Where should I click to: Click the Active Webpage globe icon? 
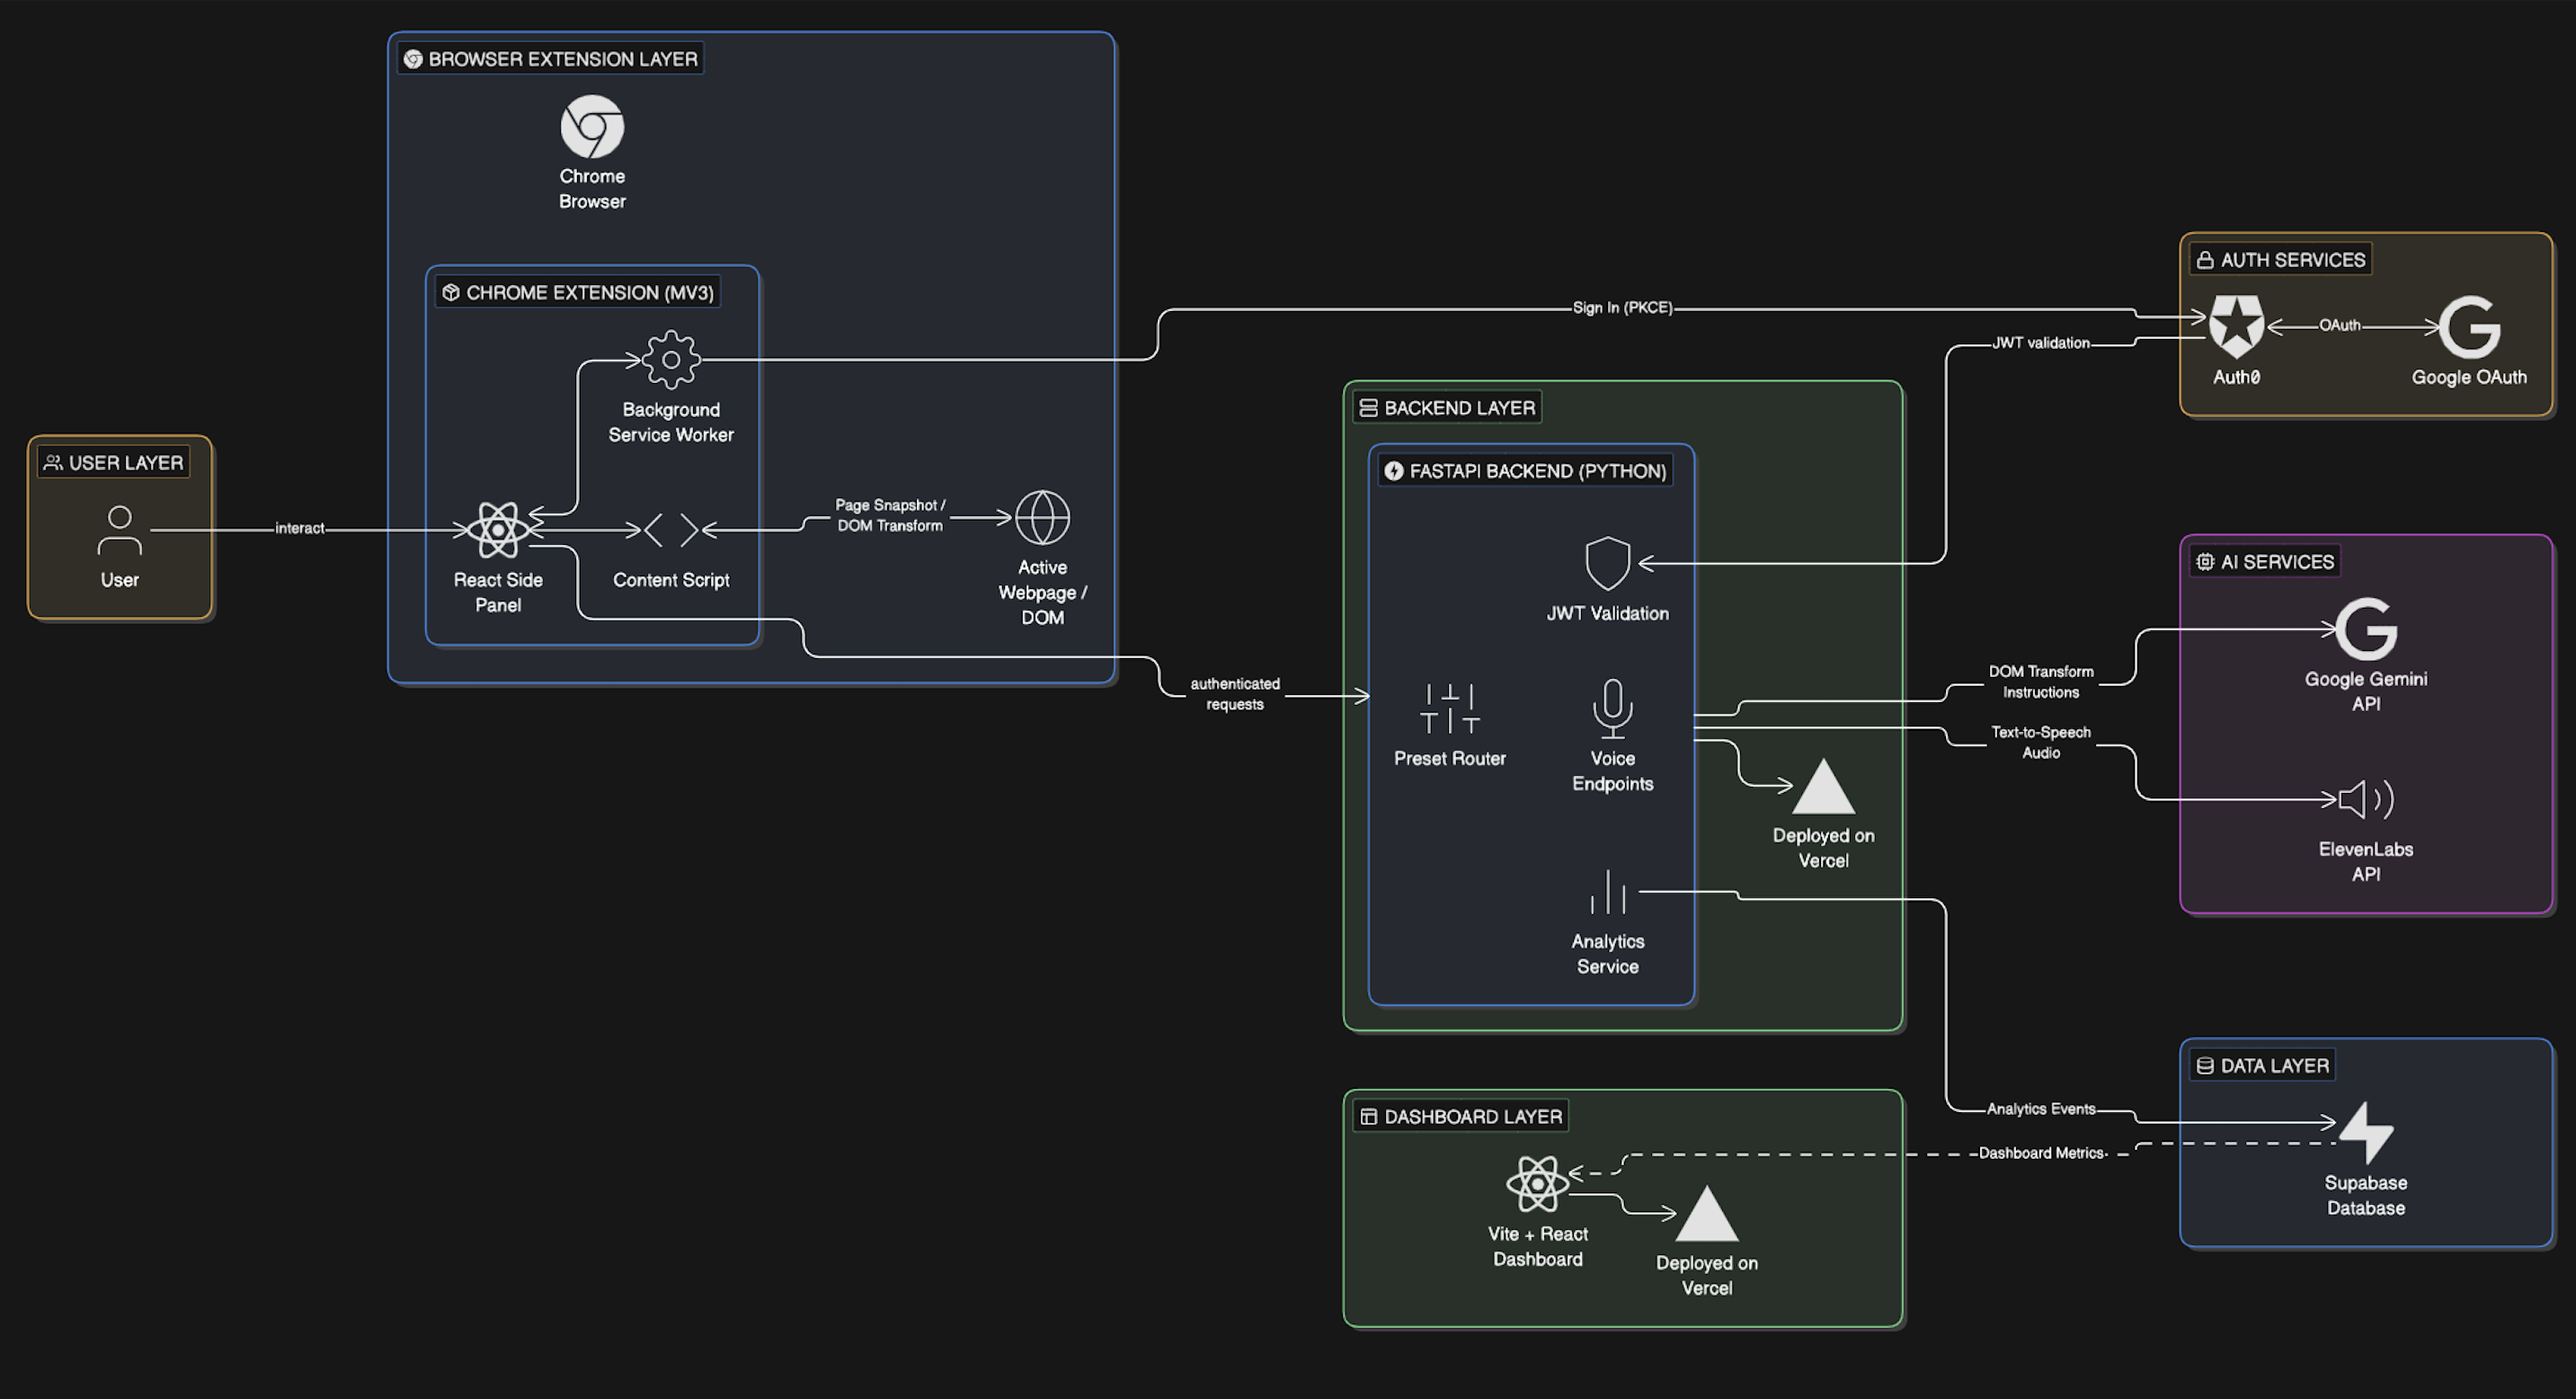tap(1042, 517)
